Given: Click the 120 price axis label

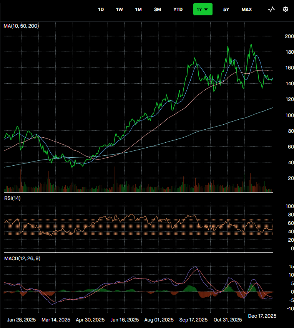Looking at the screenshot, I should pyautogui.click(x=290, y=99).
